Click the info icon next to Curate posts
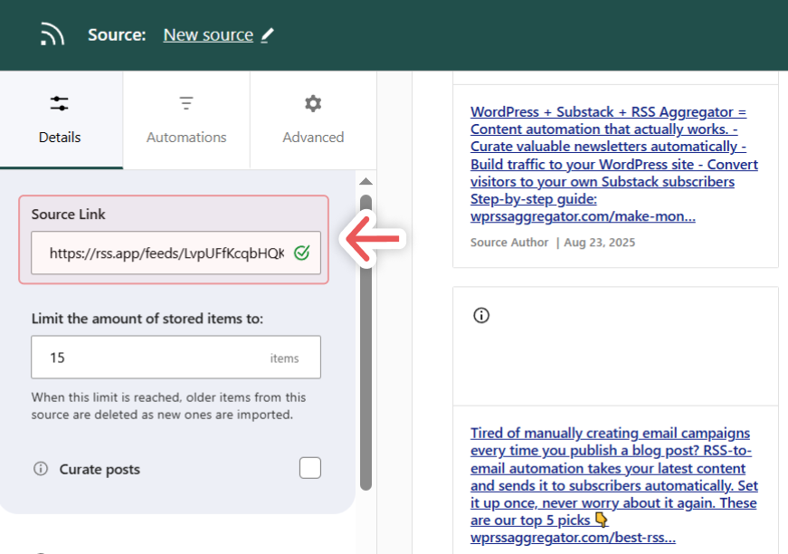788x554 pixels. coord(41,469)
